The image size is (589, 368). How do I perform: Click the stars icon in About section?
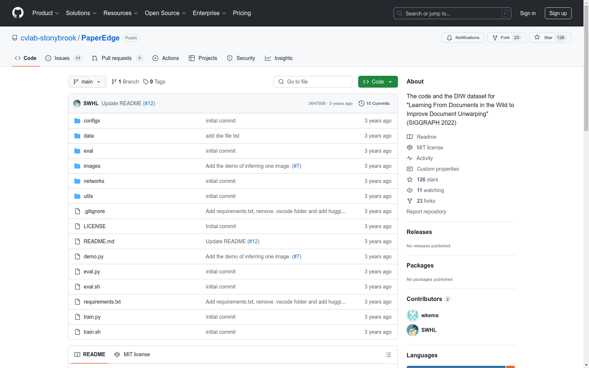410,180
